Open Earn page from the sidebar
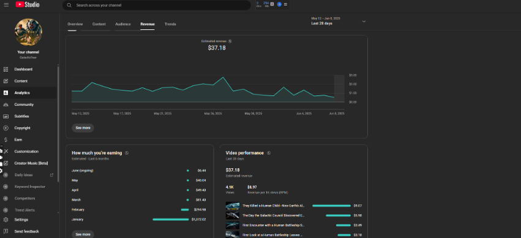521x238 pixels. point(18,139)
